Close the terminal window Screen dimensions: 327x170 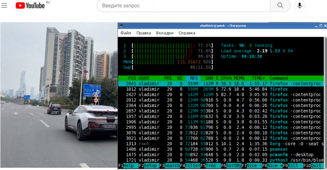tap(325, 26)
